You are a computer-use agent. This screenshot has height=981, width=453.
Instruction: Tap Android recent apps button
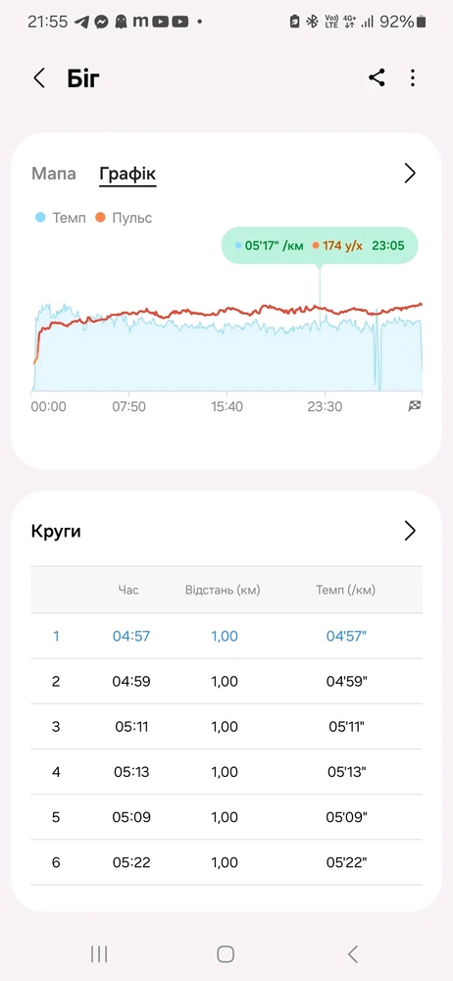pyautogui.click(x=99, y=954)
